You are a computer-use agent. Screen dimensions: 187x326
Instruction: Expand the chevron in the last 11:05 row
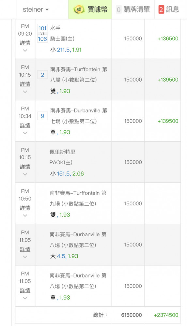click(25, 298)
